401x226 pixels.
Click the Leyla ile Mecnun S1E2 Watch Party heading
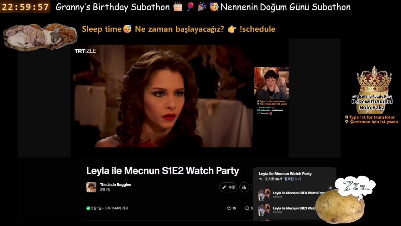pyautogui.click(x=163, y=171)
